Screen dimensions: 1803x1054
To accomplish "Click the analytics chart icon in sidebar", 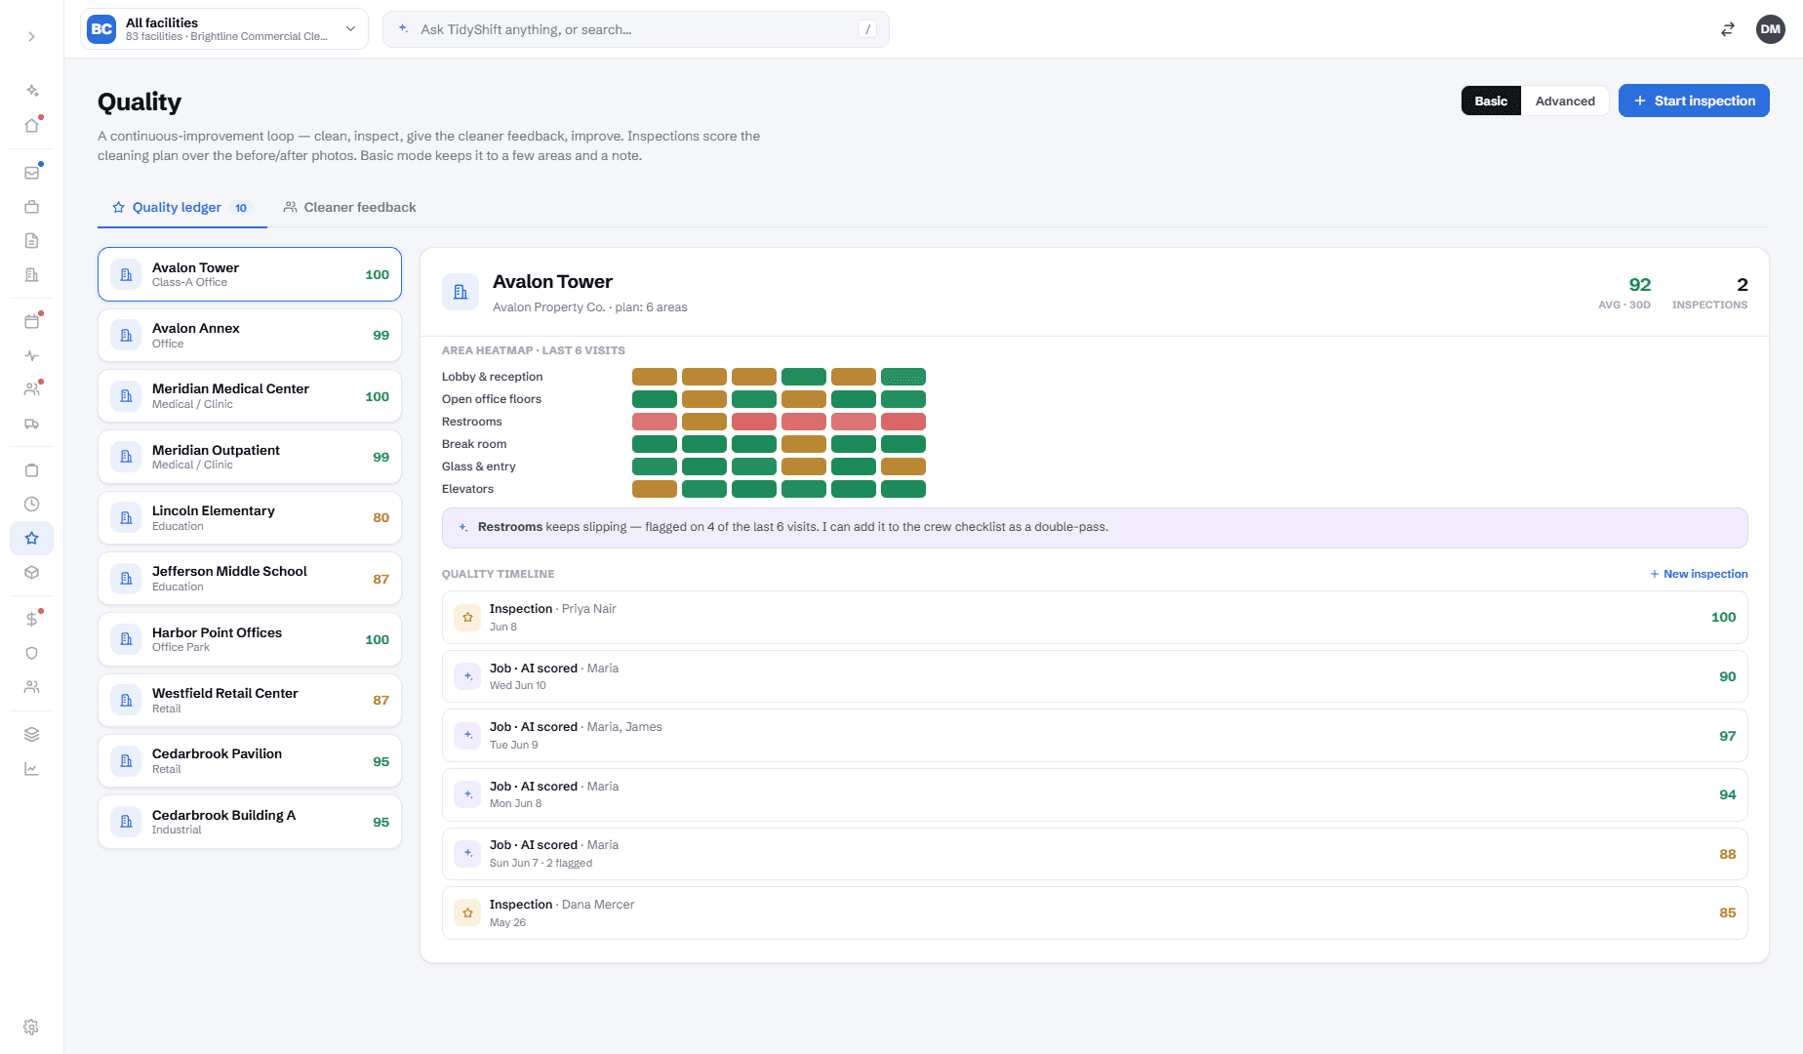I will [x=31, y=769].
